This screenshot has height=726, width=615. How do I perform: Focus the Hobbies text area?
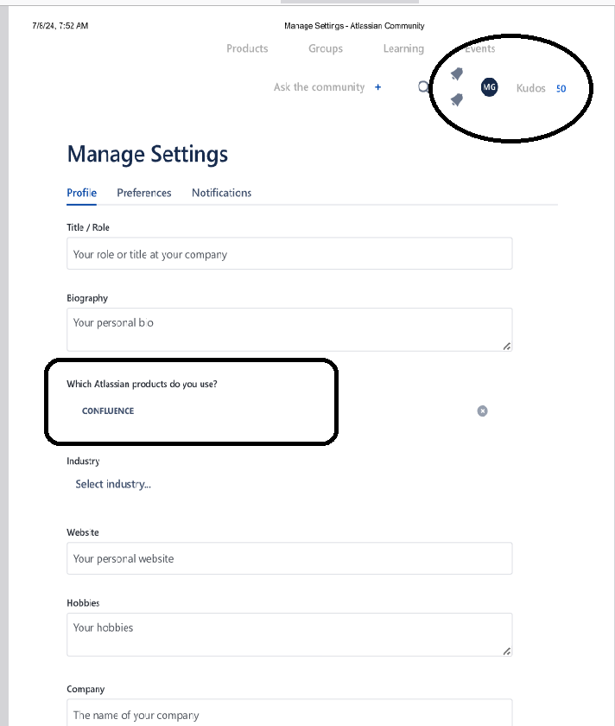pyautogui.click(x=289, y=634)
